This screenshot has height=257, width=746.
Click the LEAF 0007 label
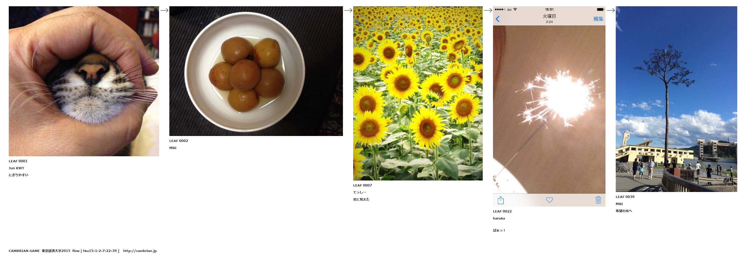362,185
